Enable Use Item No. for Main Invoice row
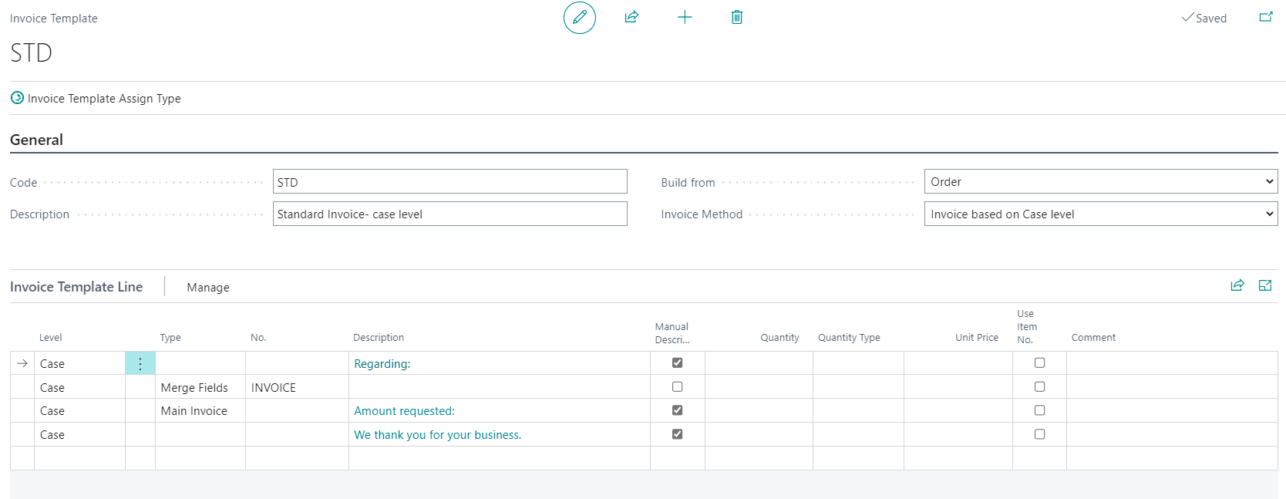 [1039, 410]
